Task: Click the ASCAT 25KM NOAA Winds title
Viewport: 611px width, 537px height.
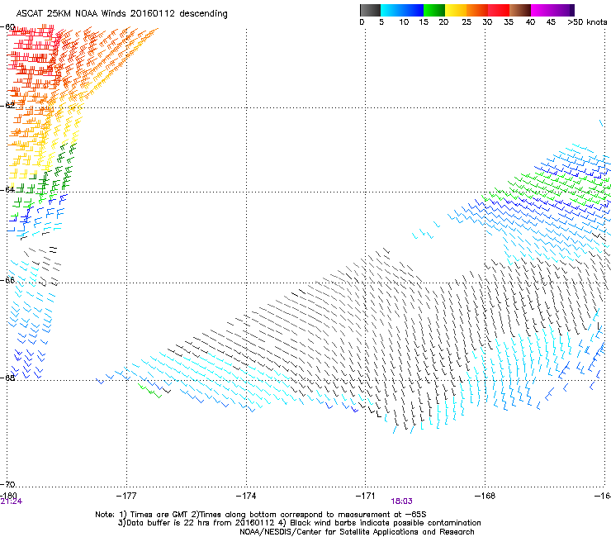Action: 121,13
